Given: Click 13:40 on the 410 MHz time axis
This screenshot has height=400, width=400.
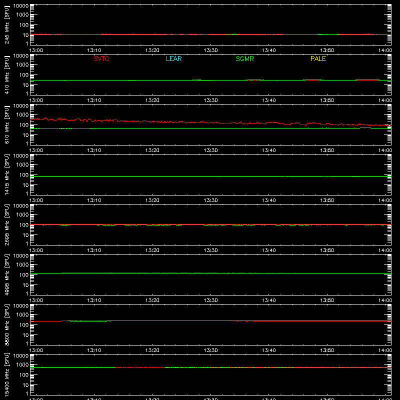Looking at the screenshot, I should 269,100.
